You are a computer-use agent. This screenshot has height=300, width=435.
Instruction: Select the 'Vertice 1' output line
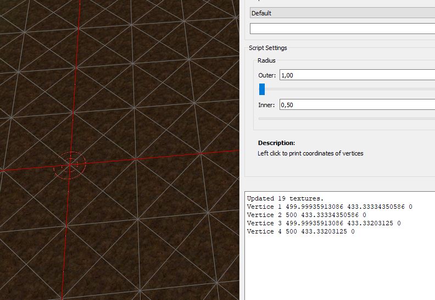[330, 207]
